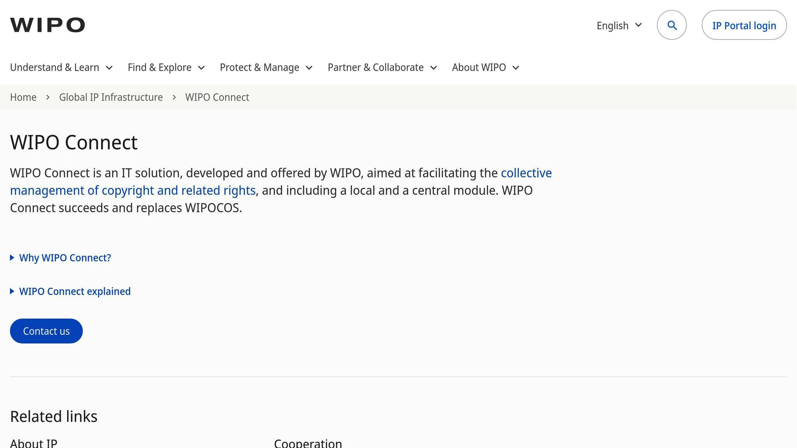
Task: Click the About IP heading text
Action: click(x=34, y=443)
